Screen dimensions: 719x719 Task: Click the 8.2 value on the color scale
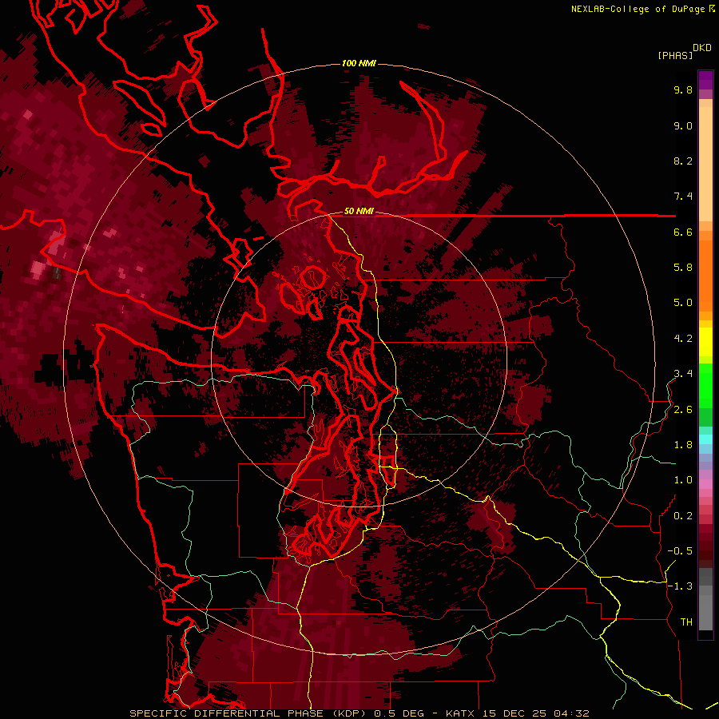point(683,161)
